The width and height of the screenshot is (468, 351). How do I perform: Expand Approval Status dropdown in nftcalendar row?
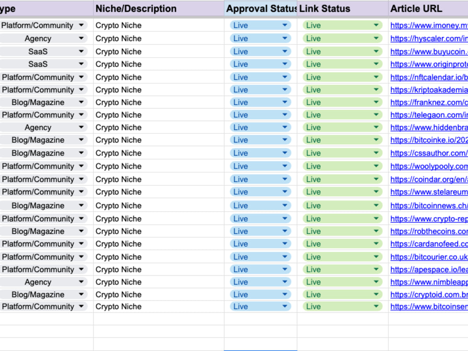pos(285,77)
